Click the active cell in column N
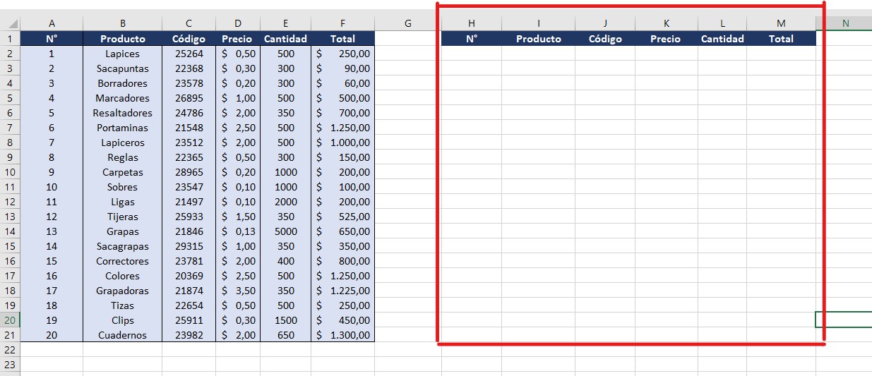Screen dimensions: 872x376 (x=844, y=320)
